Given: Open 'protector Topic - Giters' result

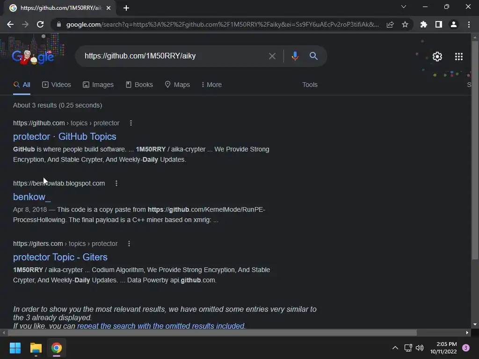Looking at the screenshot, I should click(60, 257).
